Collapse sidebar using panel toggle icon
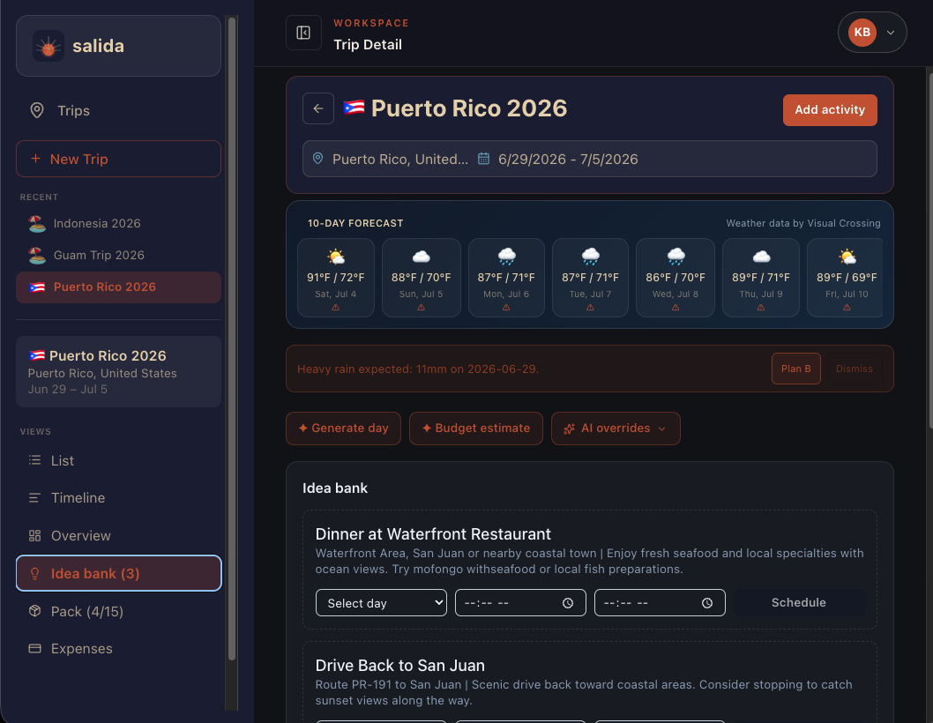 pyautogui.click(x=303, y=33)
